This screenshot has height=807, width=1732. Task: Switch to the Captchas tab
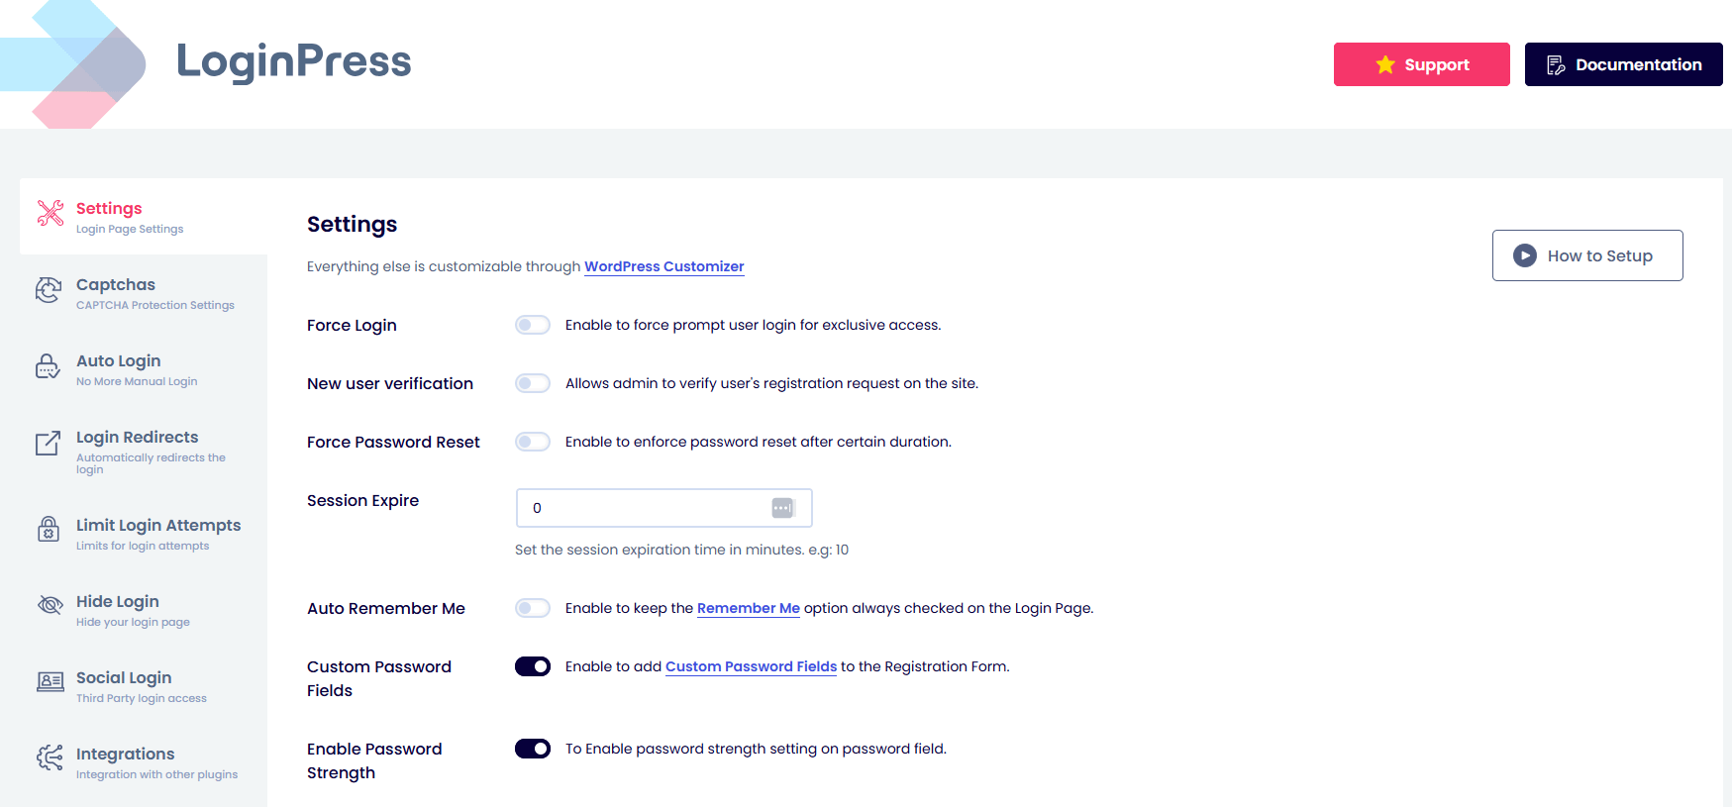click(x=144, y=293)
